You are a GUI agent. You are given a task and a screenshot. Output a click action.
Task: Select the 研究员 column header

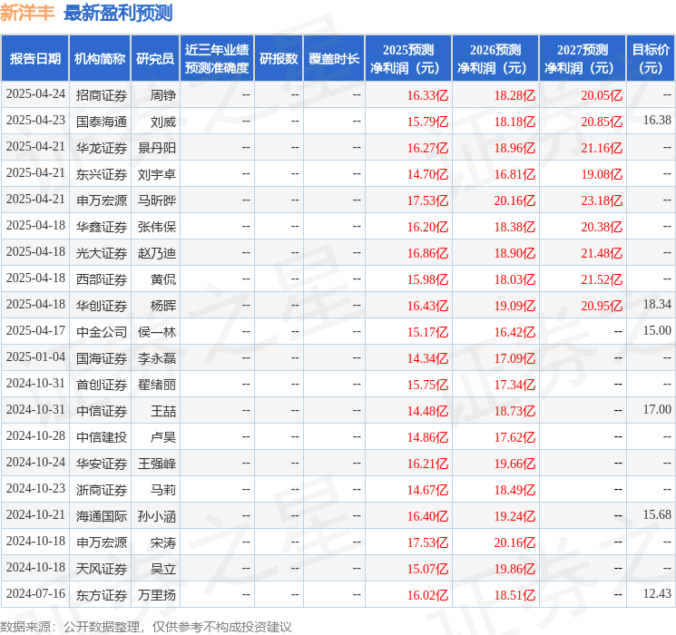click(155, 59)
